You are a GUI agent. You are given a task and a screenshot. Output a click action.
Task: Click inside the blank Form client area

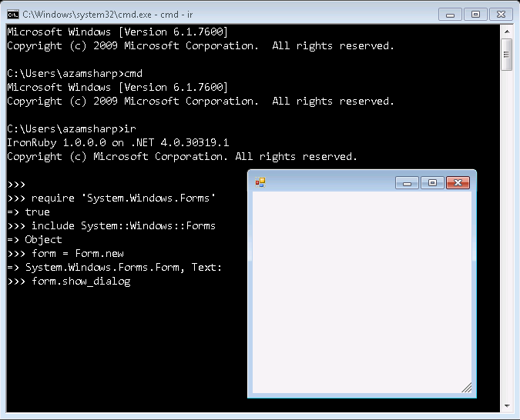(x=362, y=292)
